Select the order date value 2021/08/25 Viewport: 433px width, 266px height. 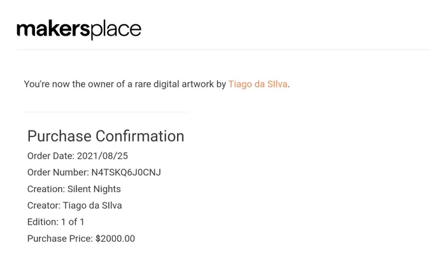103,156
